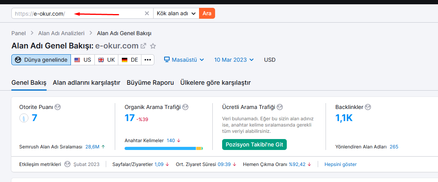Select the US country database
438x182 pixels.
(x=83, y=60)
